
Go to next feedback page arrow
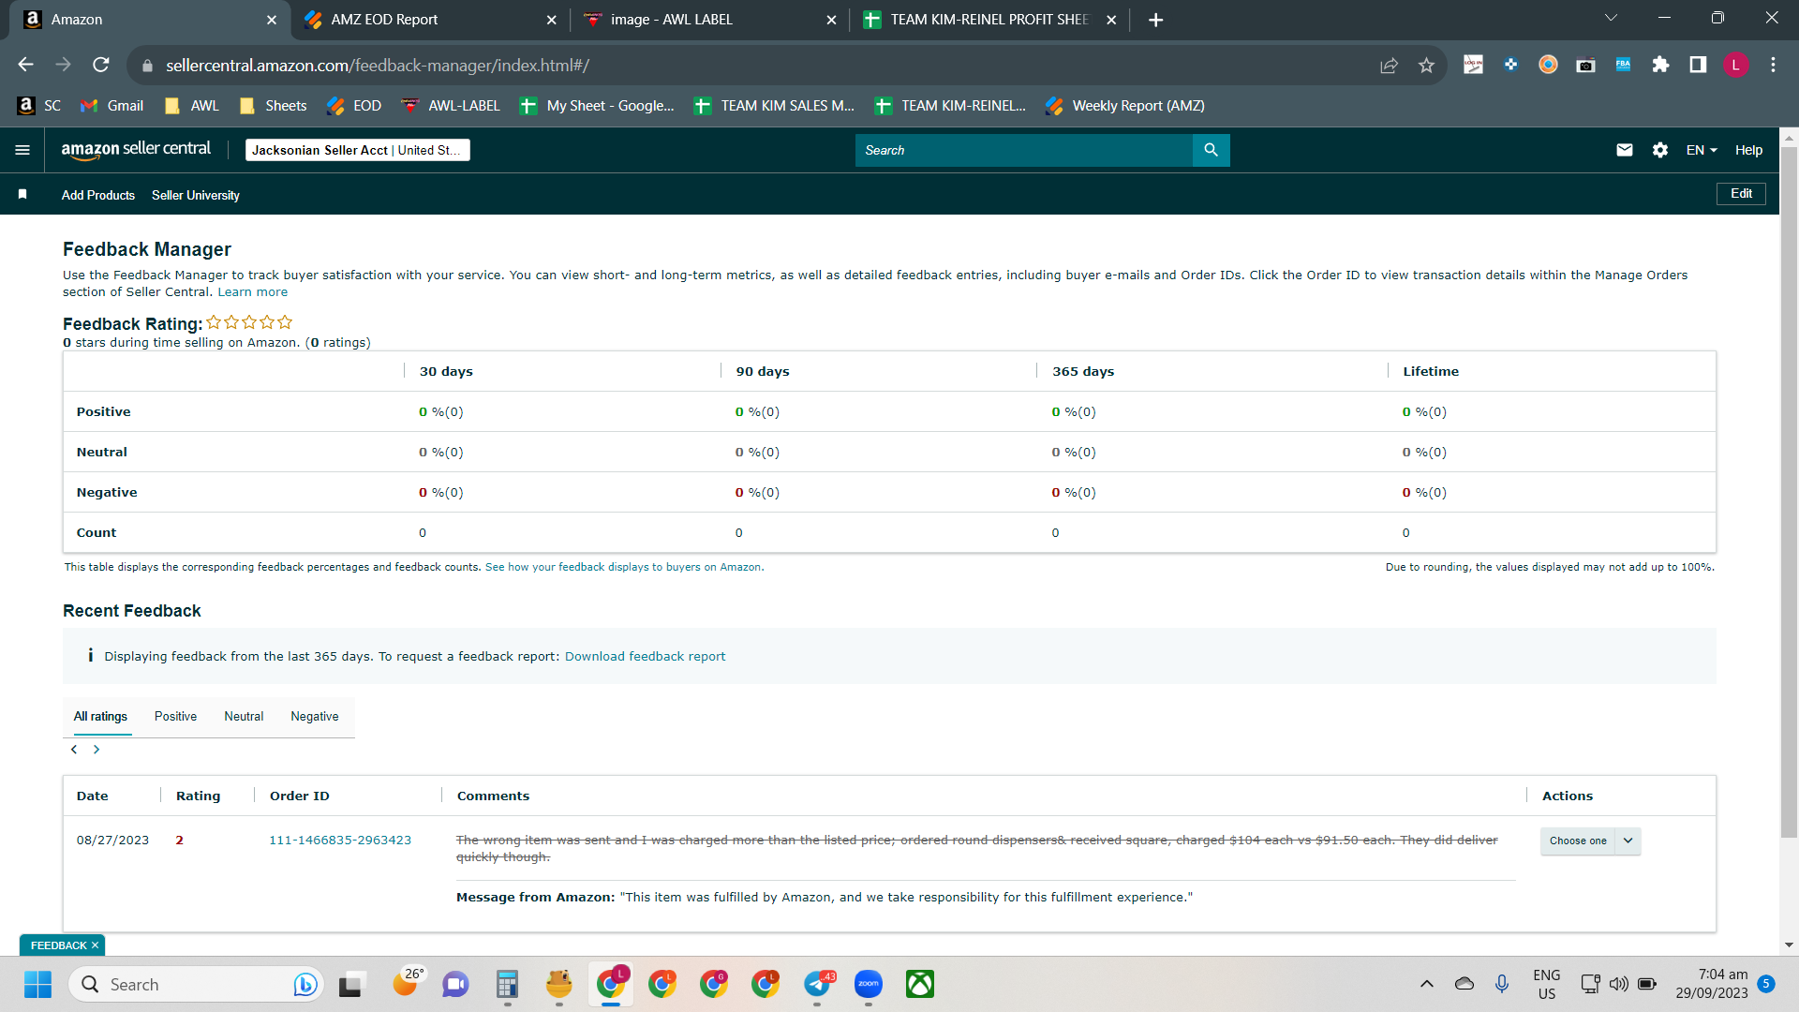[x=97, y=750]
